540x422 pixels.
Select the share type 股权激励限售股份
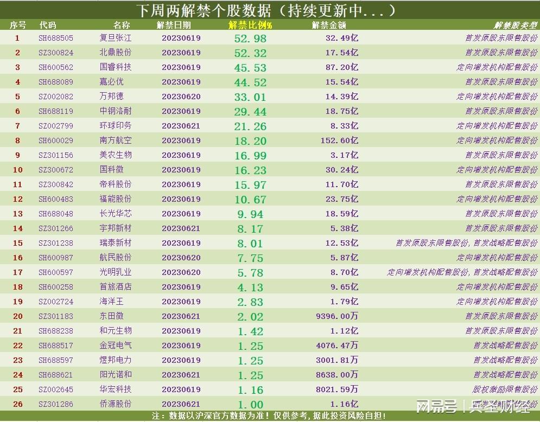(505, 389)
